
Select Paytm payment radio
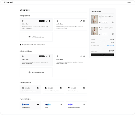pyautogui.click(x=61, y=104)
